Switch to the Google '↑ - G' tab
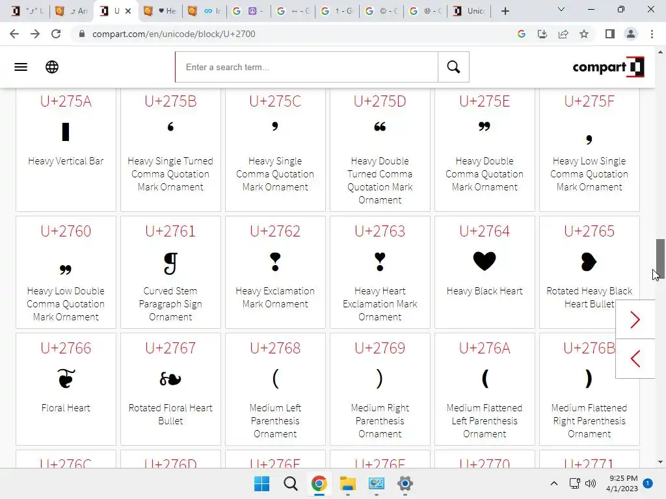The width and height of the screenshot is (666, 499). pos(338,11)
